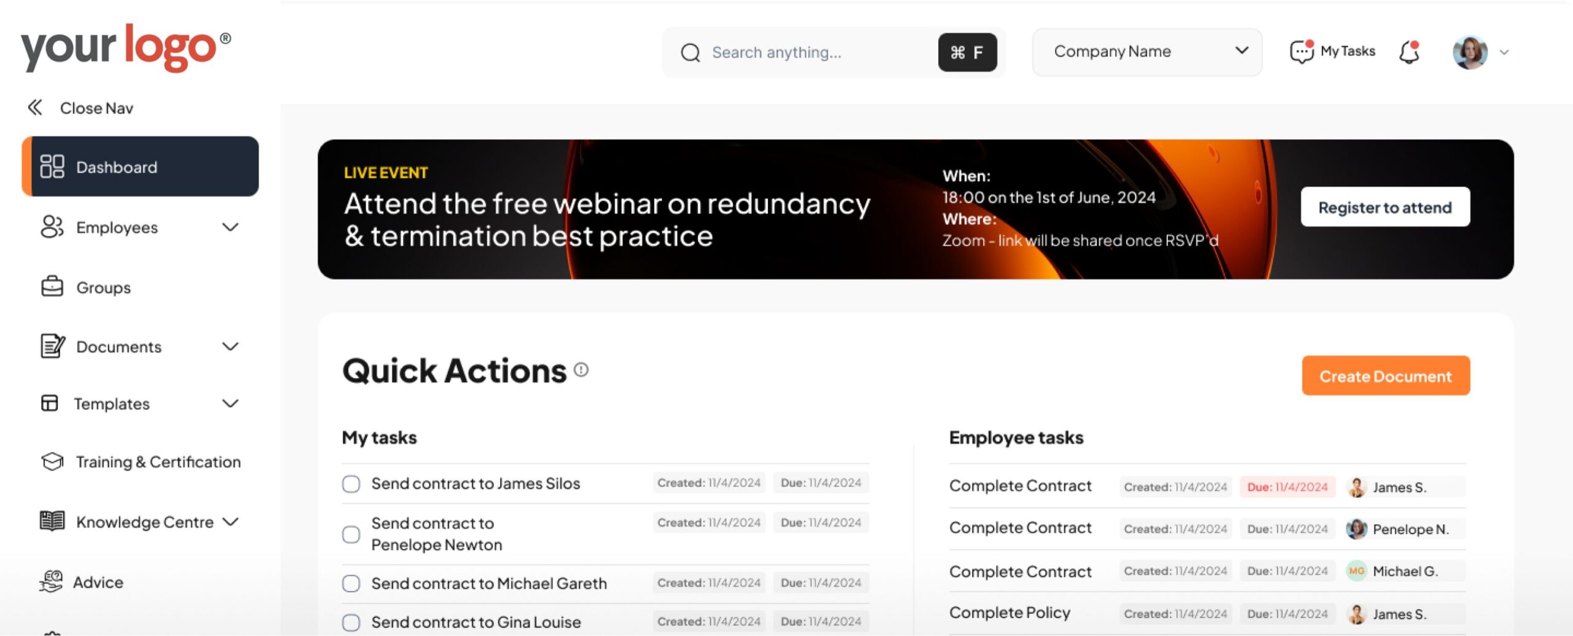The width and height of the screenshot is (1573, 636).
Task: Open the user profile avatar menu
Action: [1470, 52]
